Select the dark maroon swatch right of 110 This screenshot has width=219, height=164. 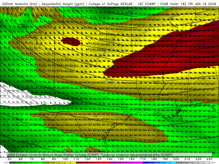point(79,163)
